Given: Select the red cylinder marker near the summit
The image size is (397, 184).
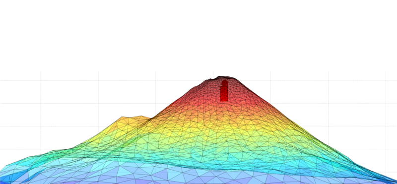Looking at the screenshot, I should click(224, 93).
